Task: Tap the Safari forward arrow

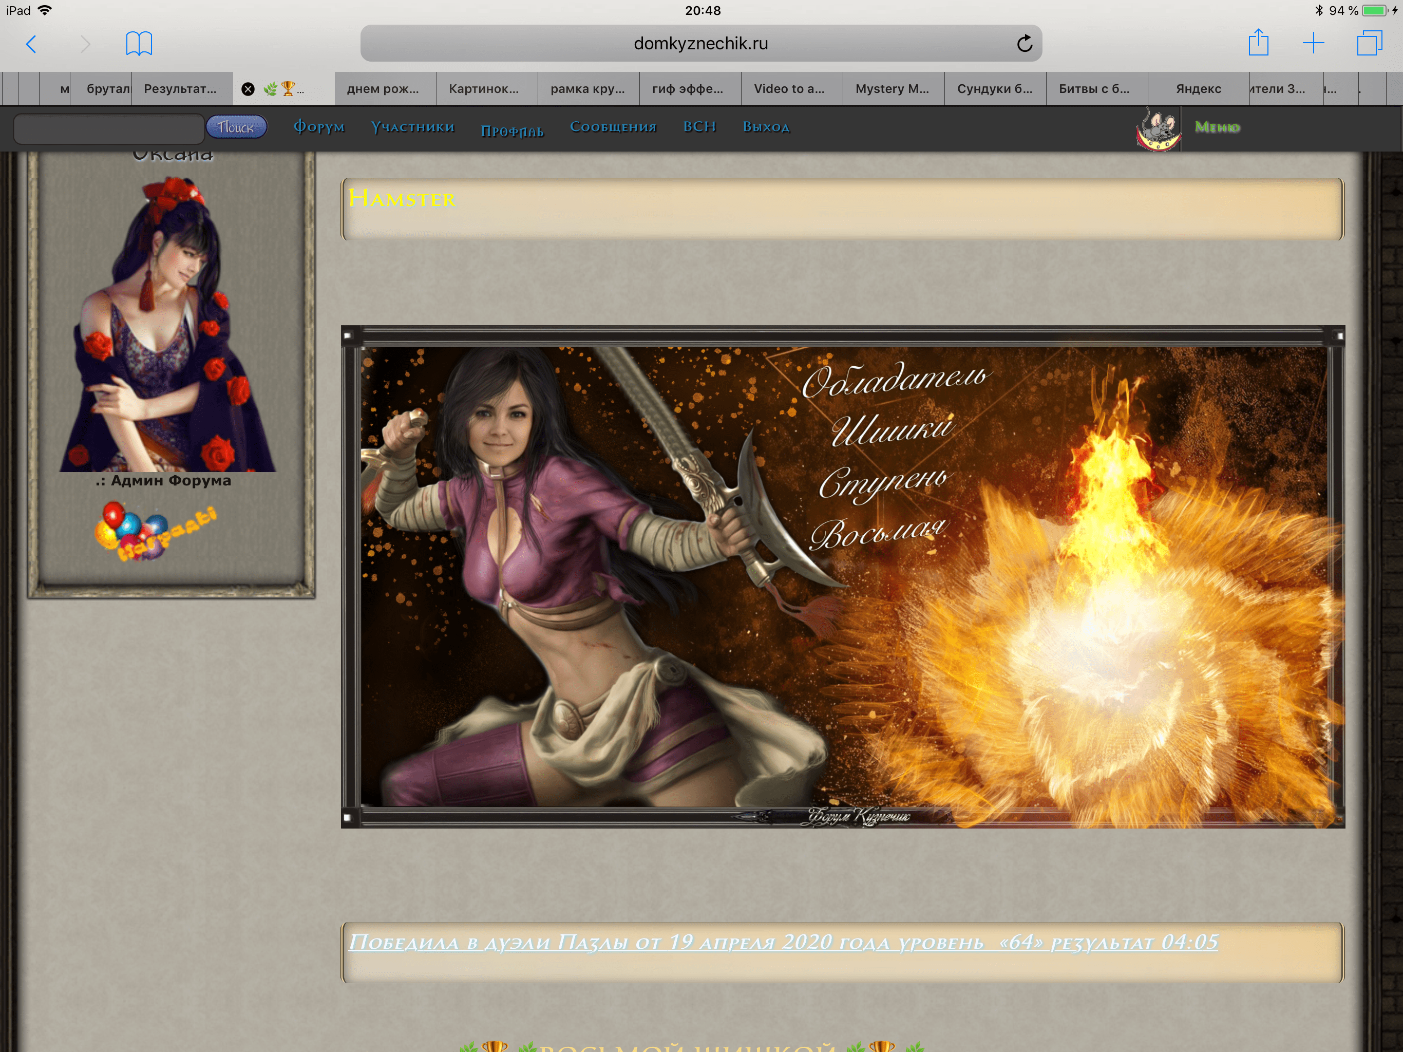Action: point(86,44)
